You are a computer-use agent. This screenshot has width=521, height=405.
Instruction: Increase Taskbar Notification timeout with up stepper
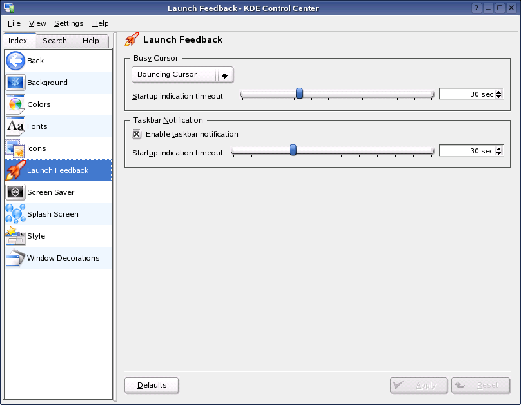click(x=498, y=148)
